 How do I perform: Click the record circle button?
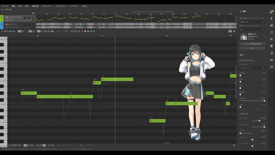88,31
